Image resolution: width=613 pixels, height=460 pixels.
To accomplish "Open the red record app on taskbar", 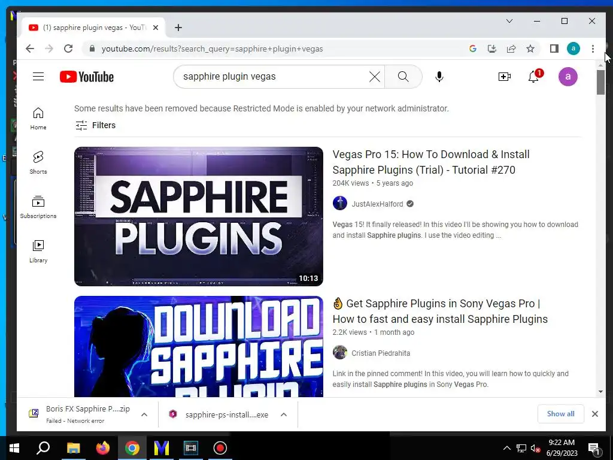I will click(220, 448).
